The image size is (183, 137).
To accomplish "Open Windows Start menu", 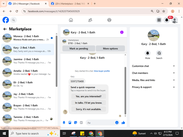I will point(4,133).
